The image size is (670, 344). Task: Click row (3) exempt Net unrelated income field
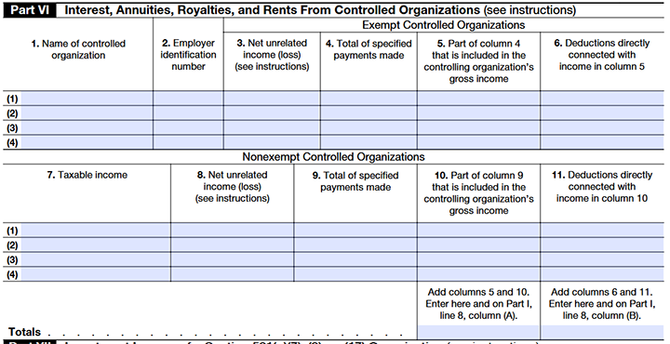click(272, 127)
